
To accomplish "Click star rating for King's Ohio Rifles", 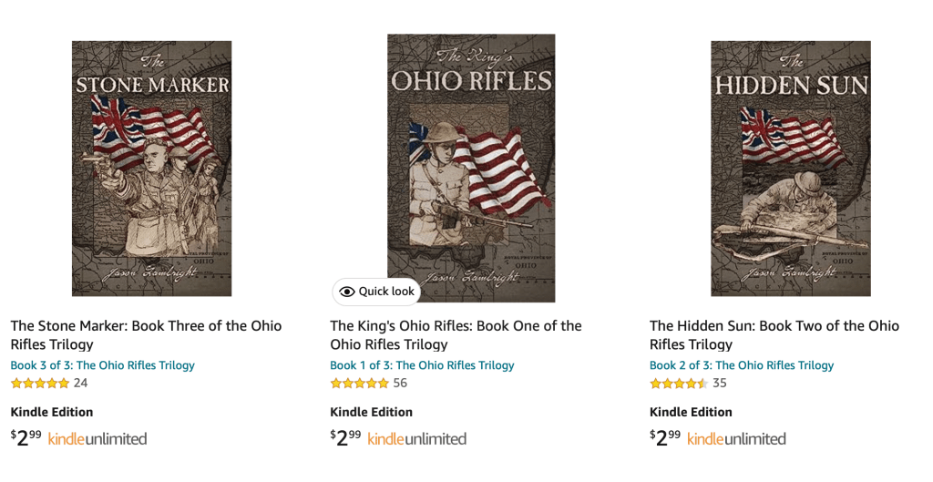I will pyautogui.click(x=360, y=384).
